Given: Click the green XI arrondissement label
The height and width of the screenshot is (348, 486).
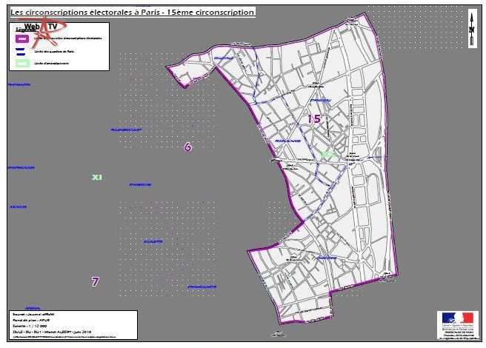Looking at the screenshot, I should pyautogui.click(x=96, y=178).
